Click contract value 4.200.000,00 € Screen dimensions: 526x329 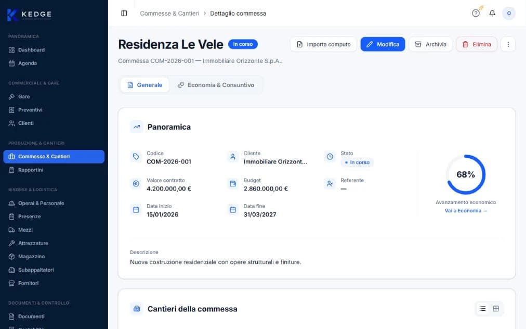pyautogui.click(x=169, y=188)
